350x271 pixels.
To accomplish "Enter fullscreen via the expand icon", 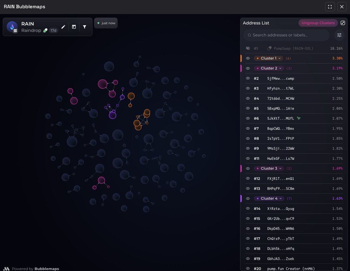I will [330, 7].
